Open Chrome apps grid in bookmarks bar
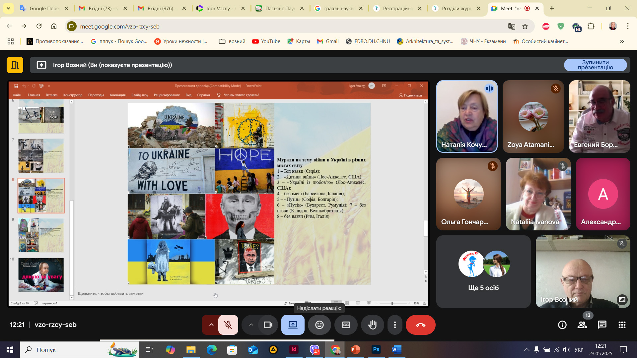This screenshot has width=637, height=358. click(x=11, y=41)
